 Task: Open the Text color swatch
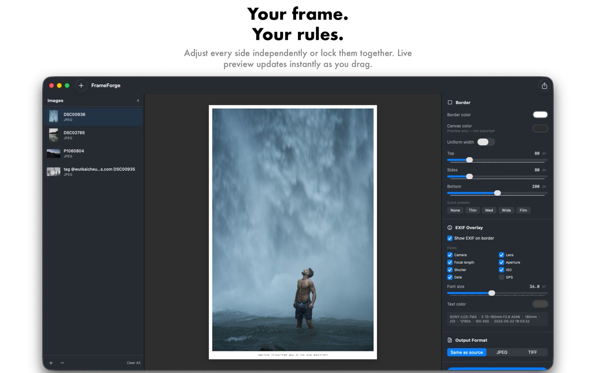540,304
